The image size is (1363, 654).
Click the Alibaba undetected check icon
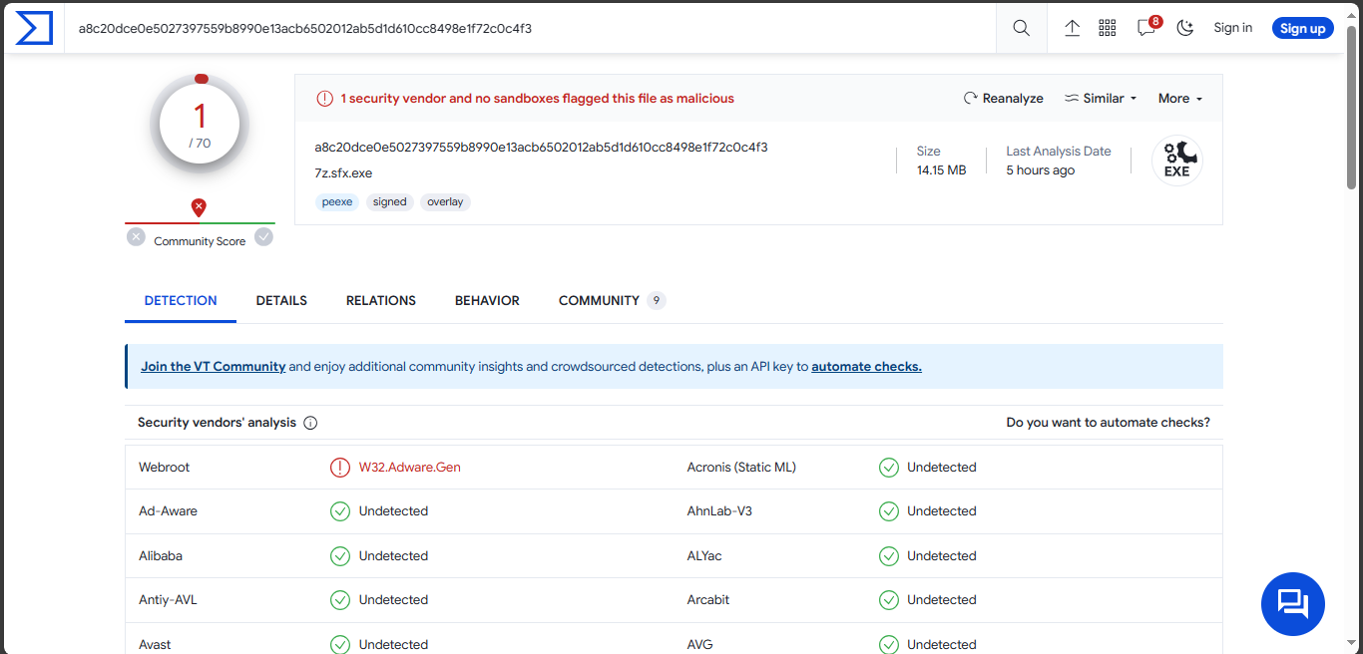coord(340,555)
